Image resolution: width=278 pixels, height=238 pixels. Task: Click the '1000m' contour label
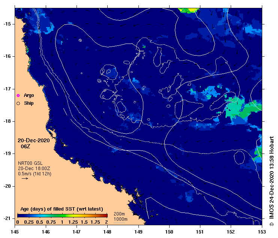coord(120,219)
